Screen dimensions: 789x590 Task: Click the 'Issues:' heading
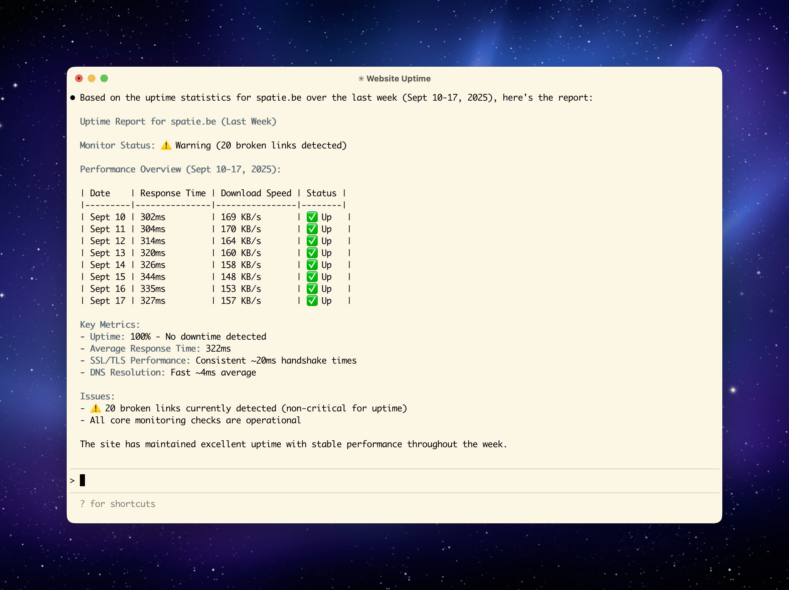tap(98, 396)
